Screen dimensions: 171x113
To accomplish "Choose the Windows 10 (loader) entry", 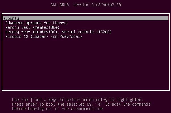I will 44,36.
